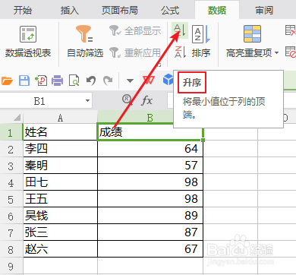
Task: Click the redo arrow icon
Action: click(108, 81)
